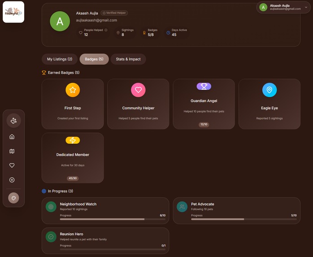Click 'Helped reunite a pet with their family'
Viewport: 313px width, 257px height.
pyautogui.click(x=83, y=240)
